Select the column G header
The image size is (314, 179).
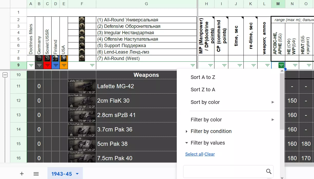[146, 4]
